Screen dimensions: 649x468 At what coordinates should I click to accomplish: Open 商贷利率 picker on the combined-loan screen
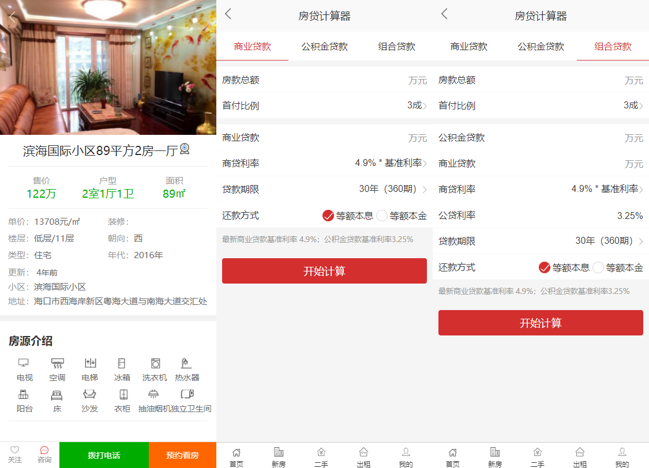(x=541, y=189)
